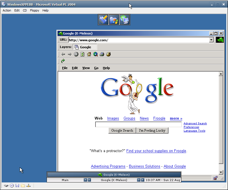Open the Floppy menu in Virtual PC

click(x=35, y=10)
